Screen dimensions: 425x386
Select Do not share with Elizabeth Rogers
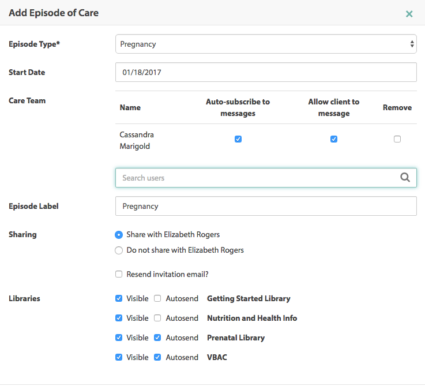(119, 250)
